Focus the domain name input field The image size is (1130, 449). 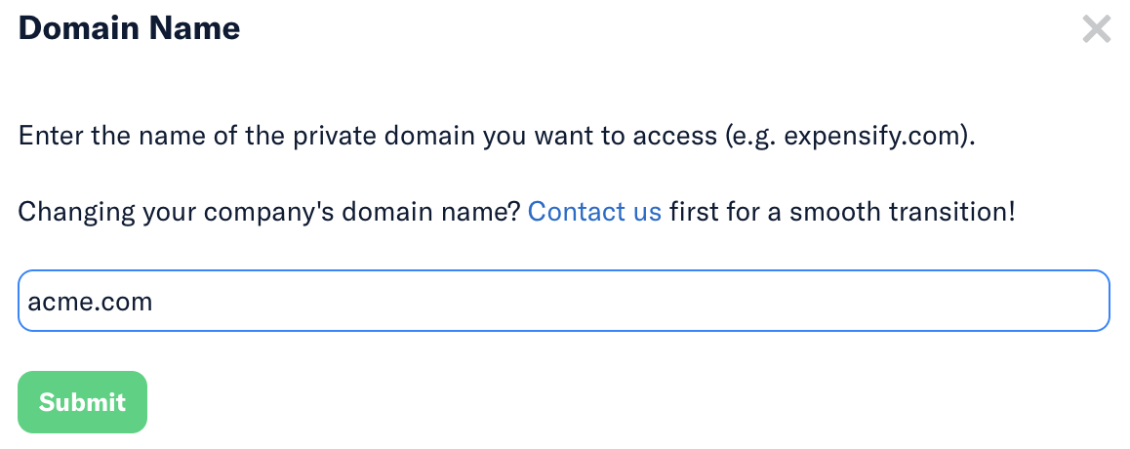[x=563, y=302]
